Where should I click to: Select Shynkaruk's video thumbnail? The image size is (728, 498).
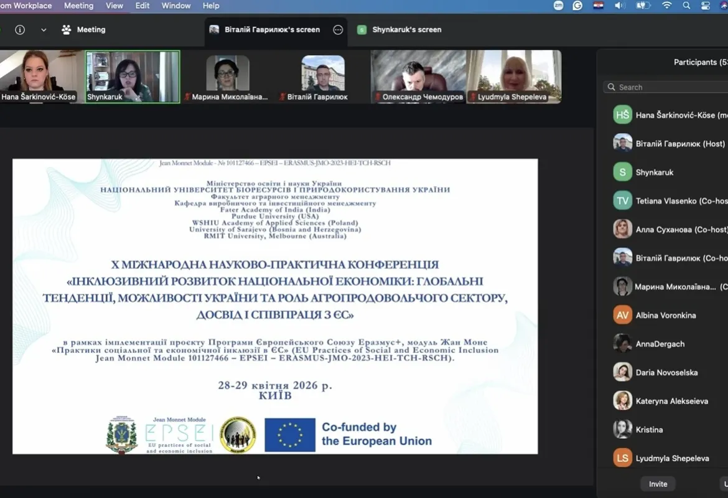pyautogui.click(x=131, y=76)
